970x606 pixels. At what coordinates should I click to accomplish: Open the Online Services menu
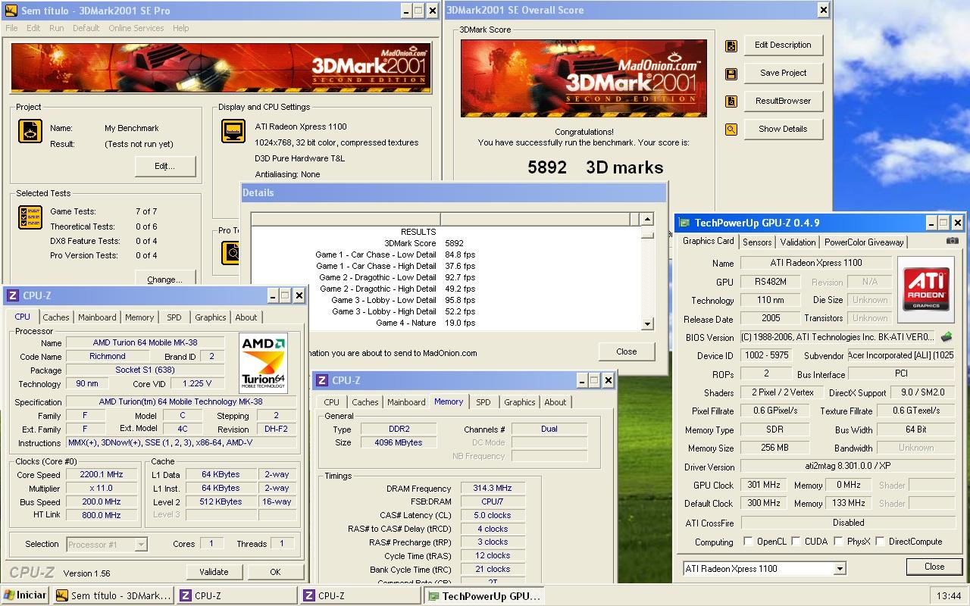click(x=136, y=28)
